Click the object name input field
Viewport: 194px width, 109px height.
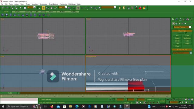tap(181, 53)
